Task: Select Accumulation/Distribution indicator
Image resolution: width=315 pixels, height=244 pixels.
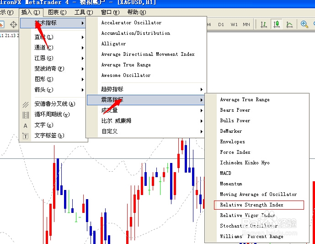Action: coord(146,33)
